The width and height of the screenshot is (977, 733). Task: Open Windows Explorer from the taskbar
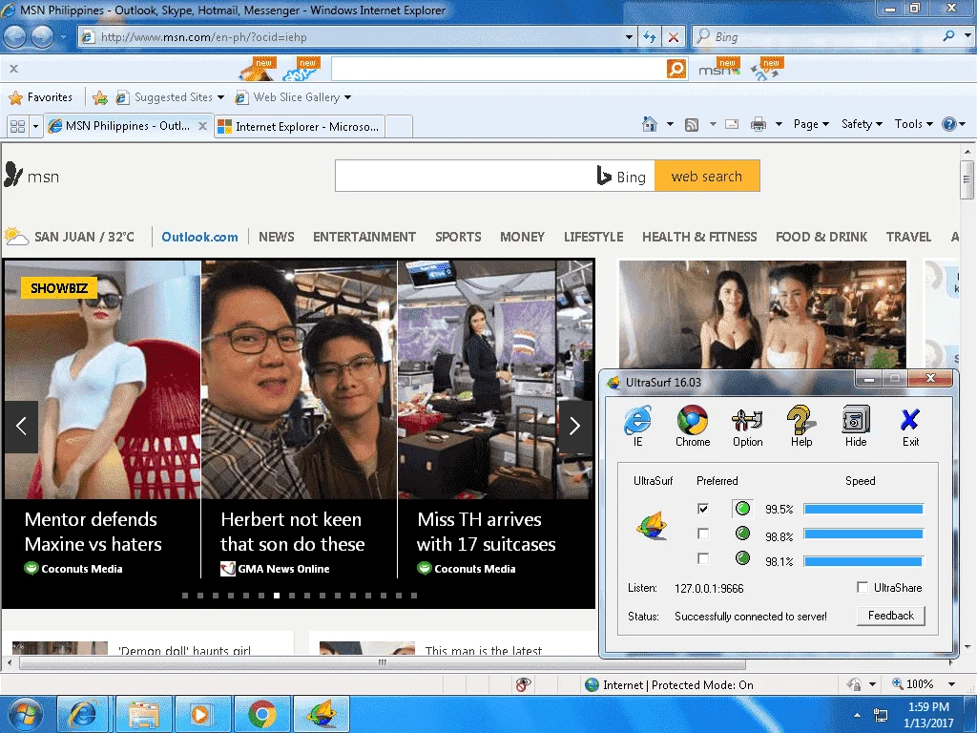pos(142,714)
